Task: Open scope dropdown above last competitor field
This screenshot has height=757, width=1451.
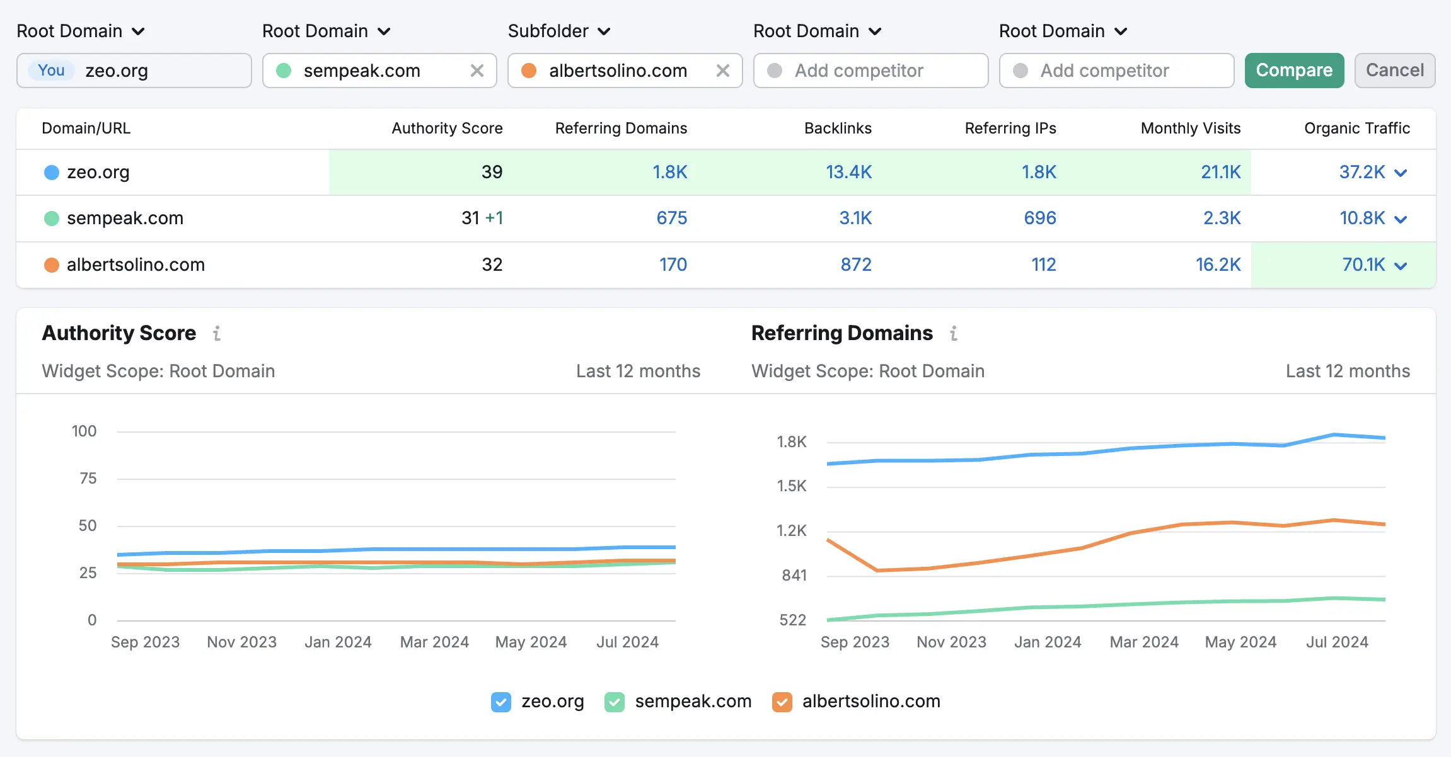Action: (x=1063, y=31)
